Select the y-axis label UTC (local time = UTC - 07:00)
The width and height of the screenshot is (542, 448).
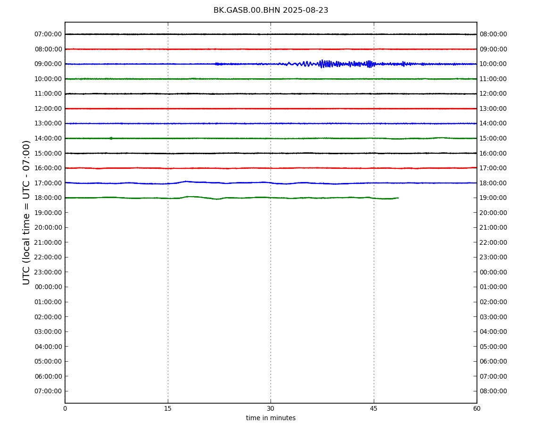click(26, 212)
